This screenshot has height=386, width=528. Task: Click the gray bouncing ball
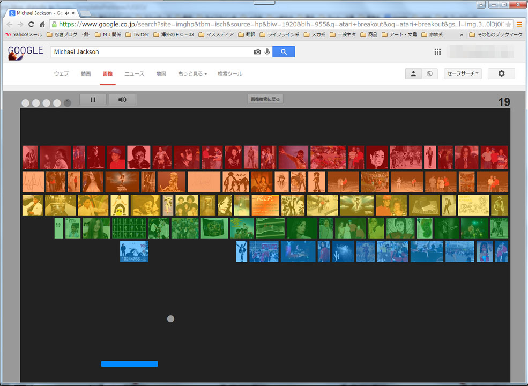coord(170,318)
